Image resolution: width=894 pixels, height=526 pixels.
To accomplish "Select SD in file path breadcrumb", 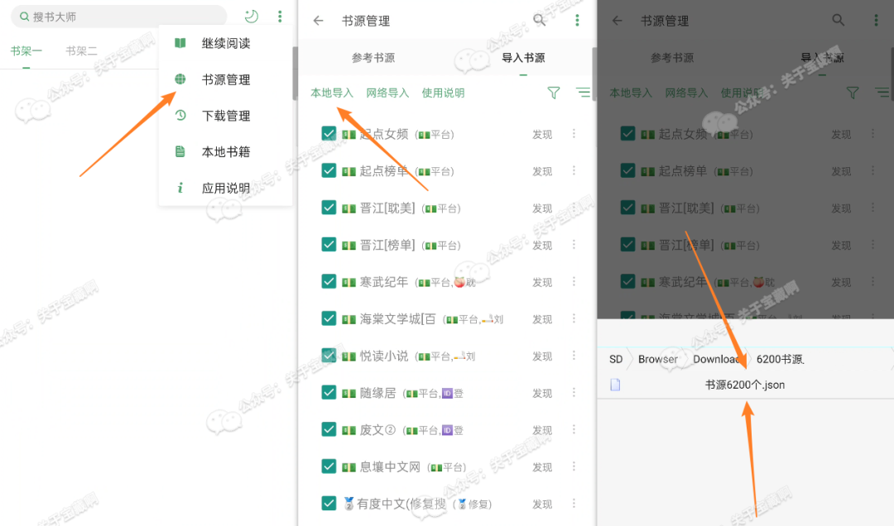I will [616, 359].
